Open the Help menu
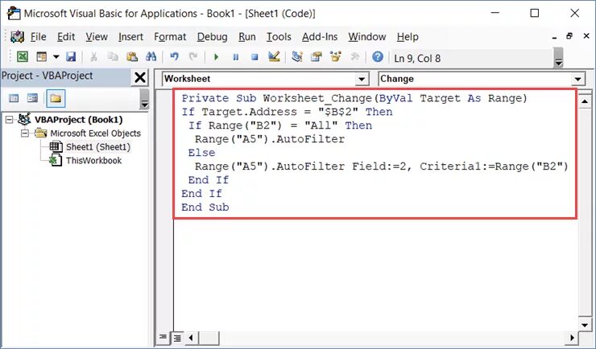 (408, 37)
